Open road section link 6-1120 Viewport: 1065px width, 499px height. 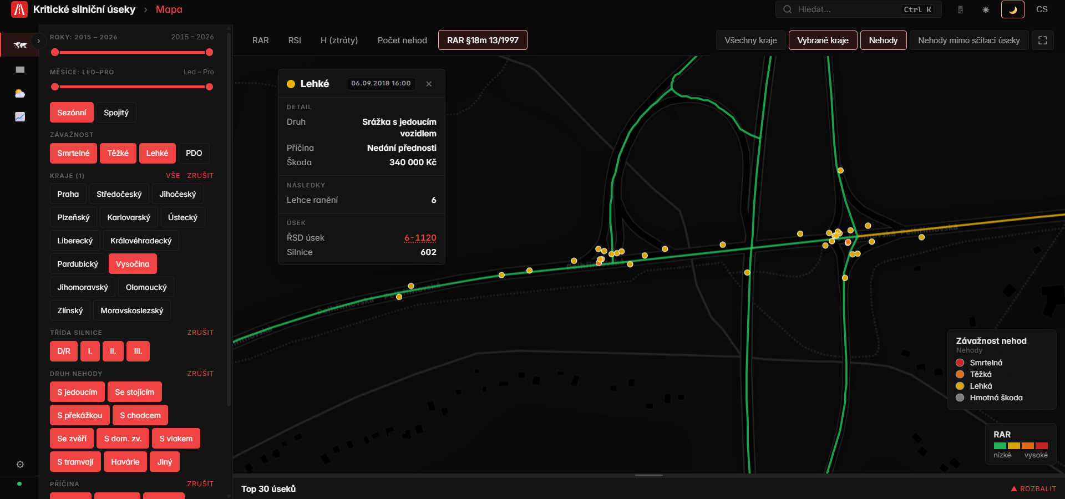[420, 238]
